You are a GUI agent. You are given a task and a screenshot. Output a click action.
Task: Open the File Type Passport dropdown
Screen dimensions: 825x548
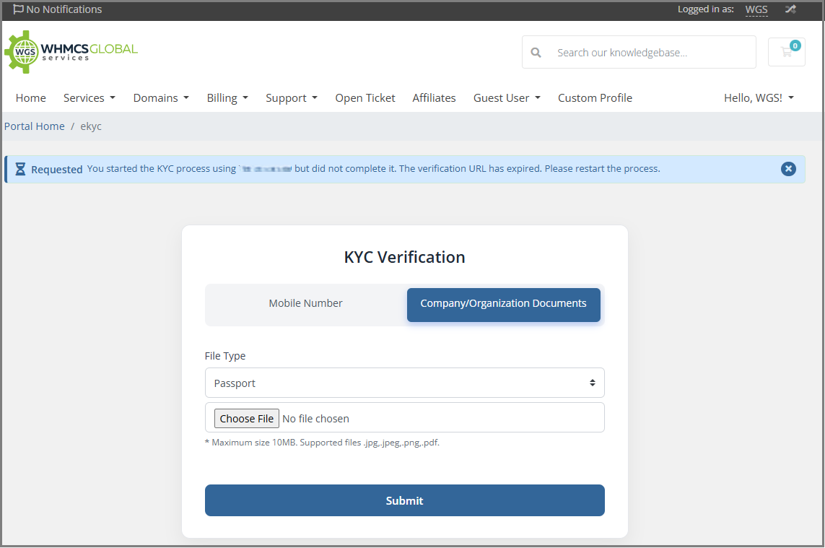click(404, 383)
